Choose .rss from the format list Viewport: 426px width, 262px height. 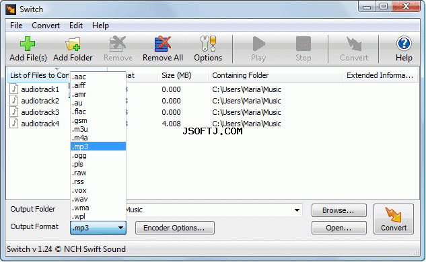98,181
